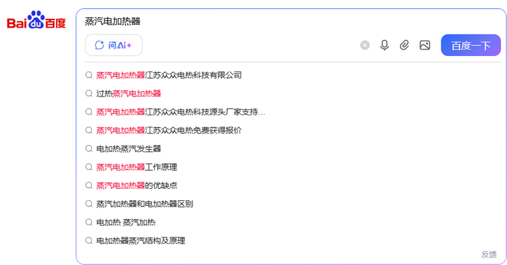Choose suggestion ending with 源头厂家支持…

tap(180, 112)
